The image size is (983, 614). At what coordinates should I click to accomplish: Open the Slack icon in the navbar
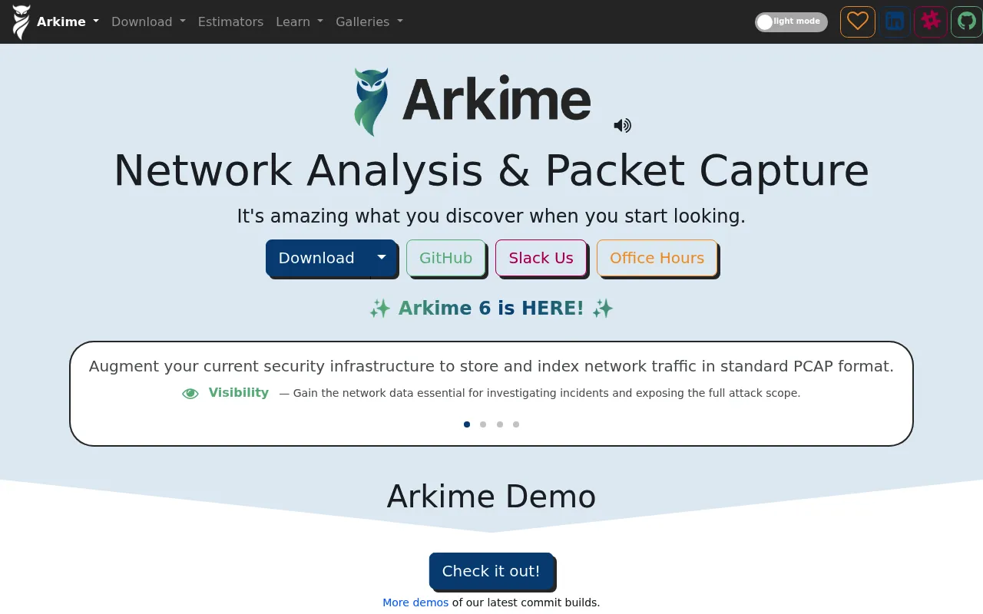click(x=931, y=21)
